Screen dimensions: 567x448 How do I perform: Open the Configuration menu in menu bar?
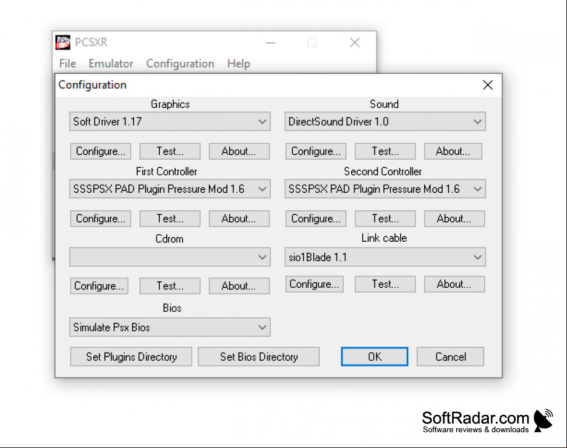pyautogui.click(x=180, y=64)
